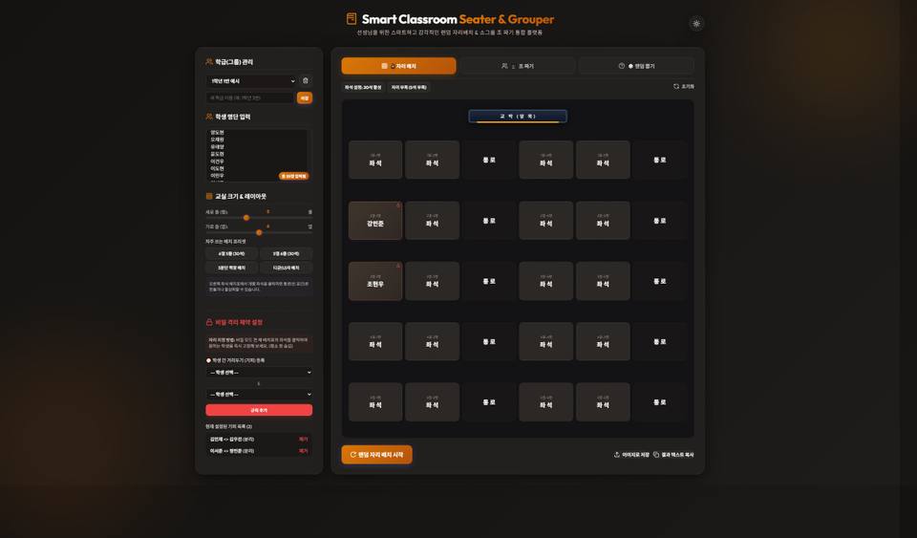The image size is (917, 538).
Task: Open the first 학생 선택 dropdown
Action: click(x=259, y=373)
